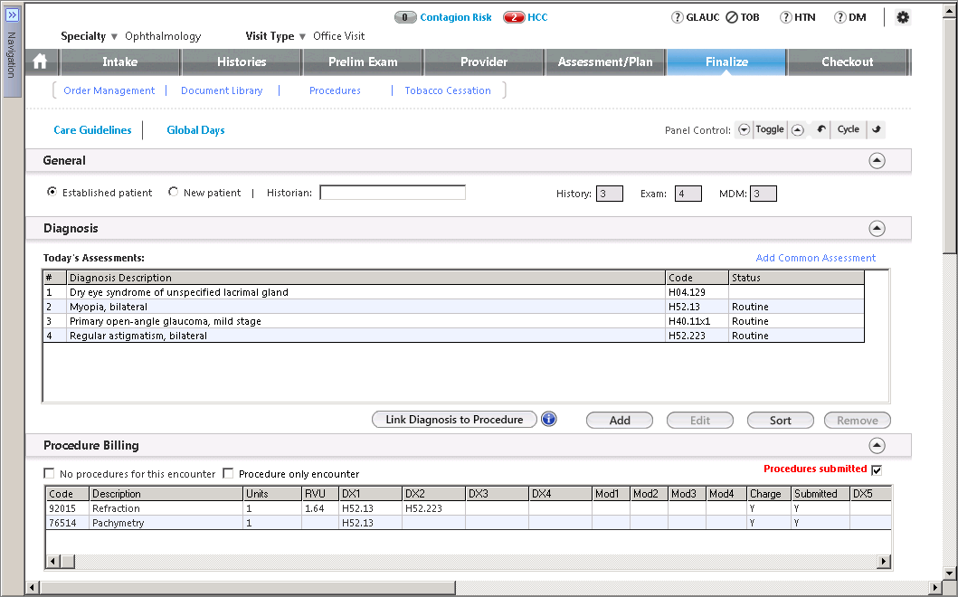This screenshot has height=597, width=958.
Task: Select New patient radio button
Action: pyautogui.click(x=173, y=192)
